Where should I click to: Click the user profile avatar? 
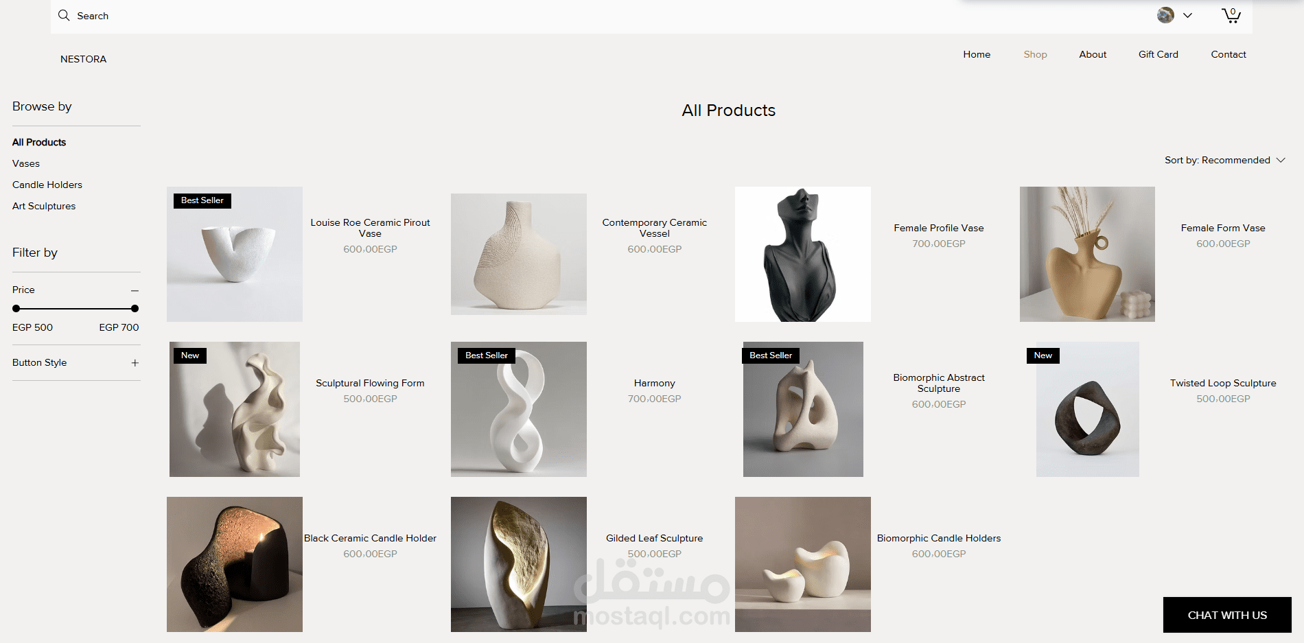pyautogui.click(x=1165, y=15)
